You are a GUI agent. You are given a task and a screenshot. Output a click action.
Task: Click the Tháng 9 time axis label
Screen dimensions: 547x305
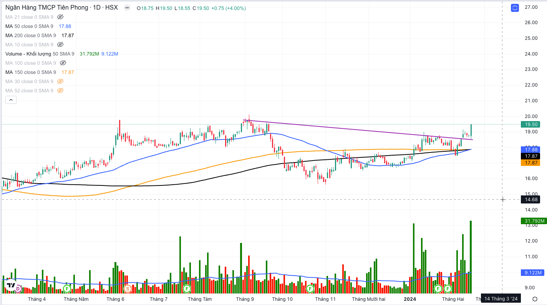245,299
